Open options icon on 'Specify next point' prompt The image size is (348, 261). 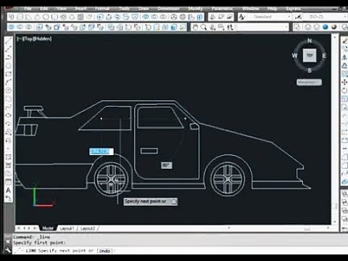coord(174,202)
